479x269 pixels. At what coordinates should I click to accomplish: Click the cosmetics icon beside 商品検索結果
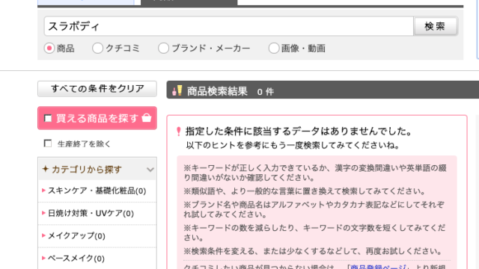(177, 90)
